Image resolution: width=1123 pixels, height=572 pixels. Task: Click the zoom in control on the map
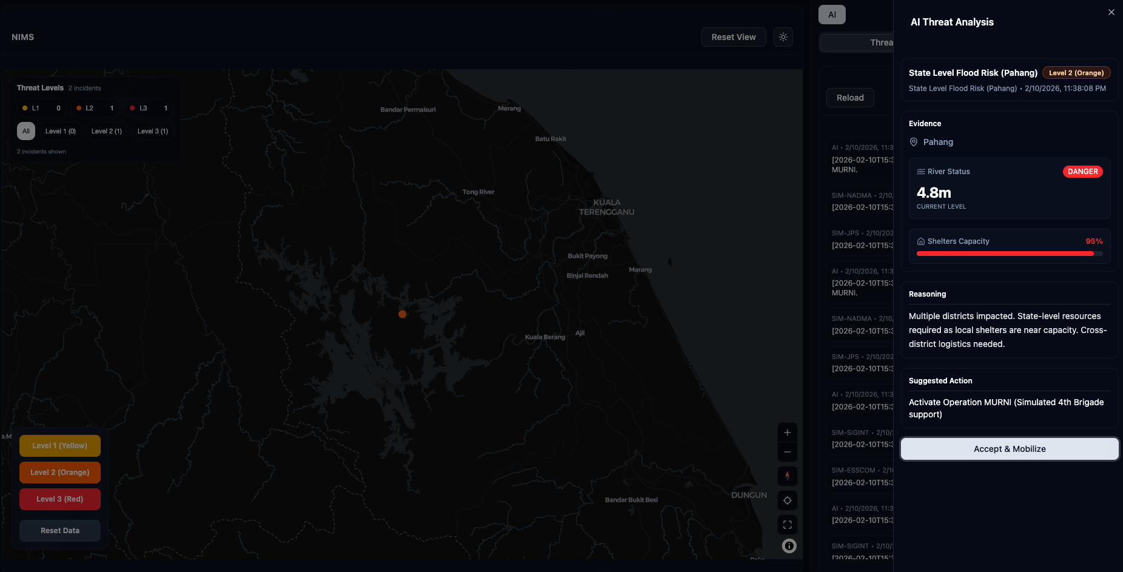787,432
